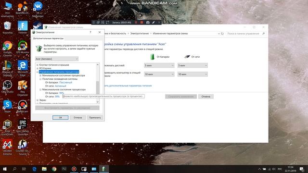Click the tree scrollbar down arrow
This screenshot has height=173, width=308.
click(98, 102)
